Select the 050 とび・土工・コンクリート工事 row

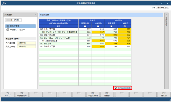(85, 38)
